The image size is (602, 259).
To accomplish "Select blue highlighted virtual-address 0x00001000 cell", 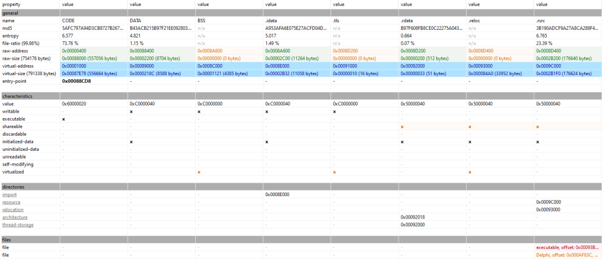I will coord(74,66).
